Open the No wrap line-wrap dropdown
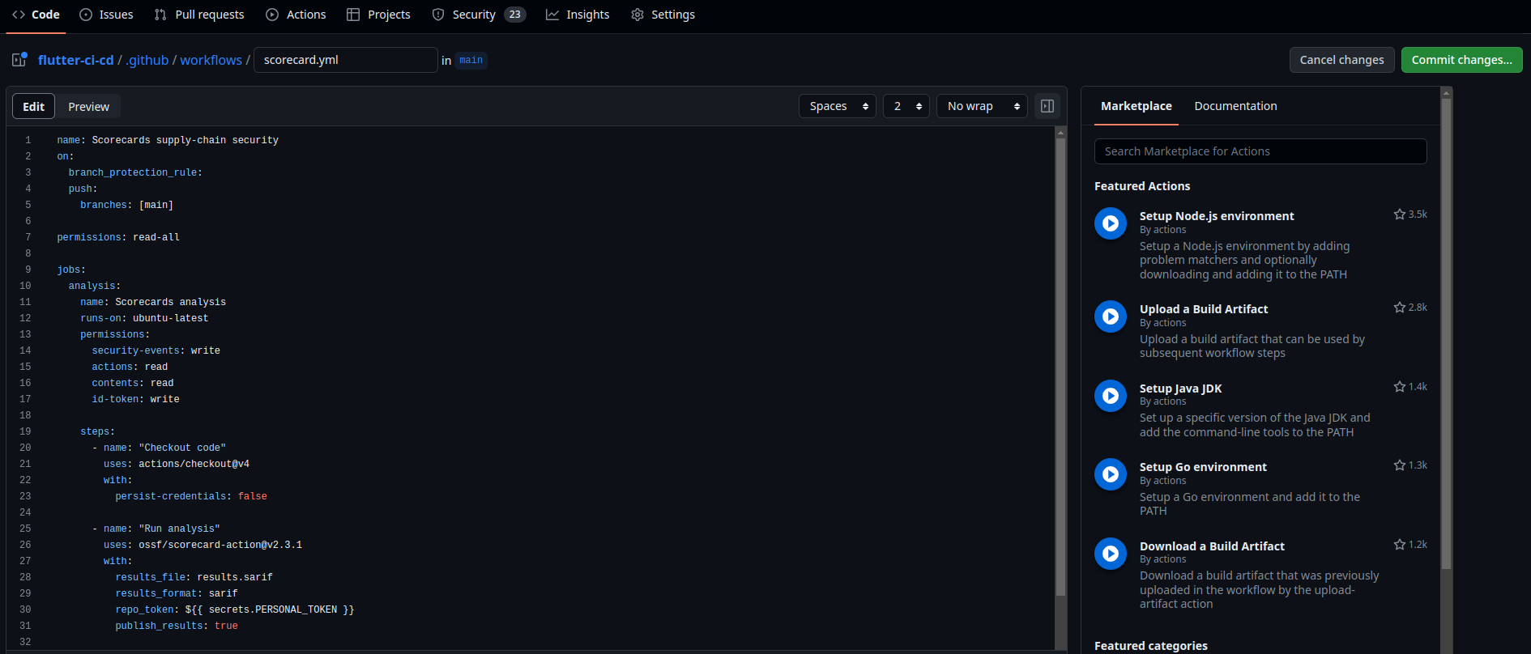1531x654 pixels. coord(982,106)
